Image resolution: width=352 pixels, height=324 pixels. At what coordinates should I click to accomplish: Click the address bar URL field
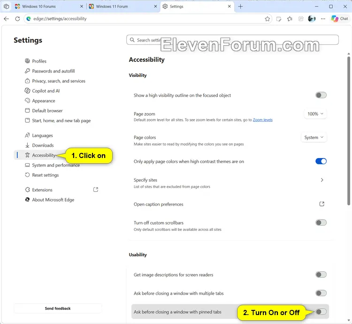[148, 19]
